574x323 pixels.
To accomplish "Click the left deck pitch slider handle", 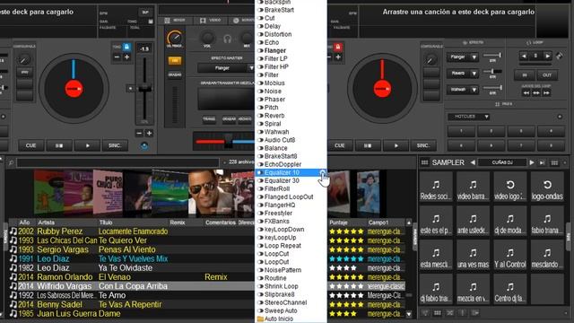I will [x=144, y=88].
